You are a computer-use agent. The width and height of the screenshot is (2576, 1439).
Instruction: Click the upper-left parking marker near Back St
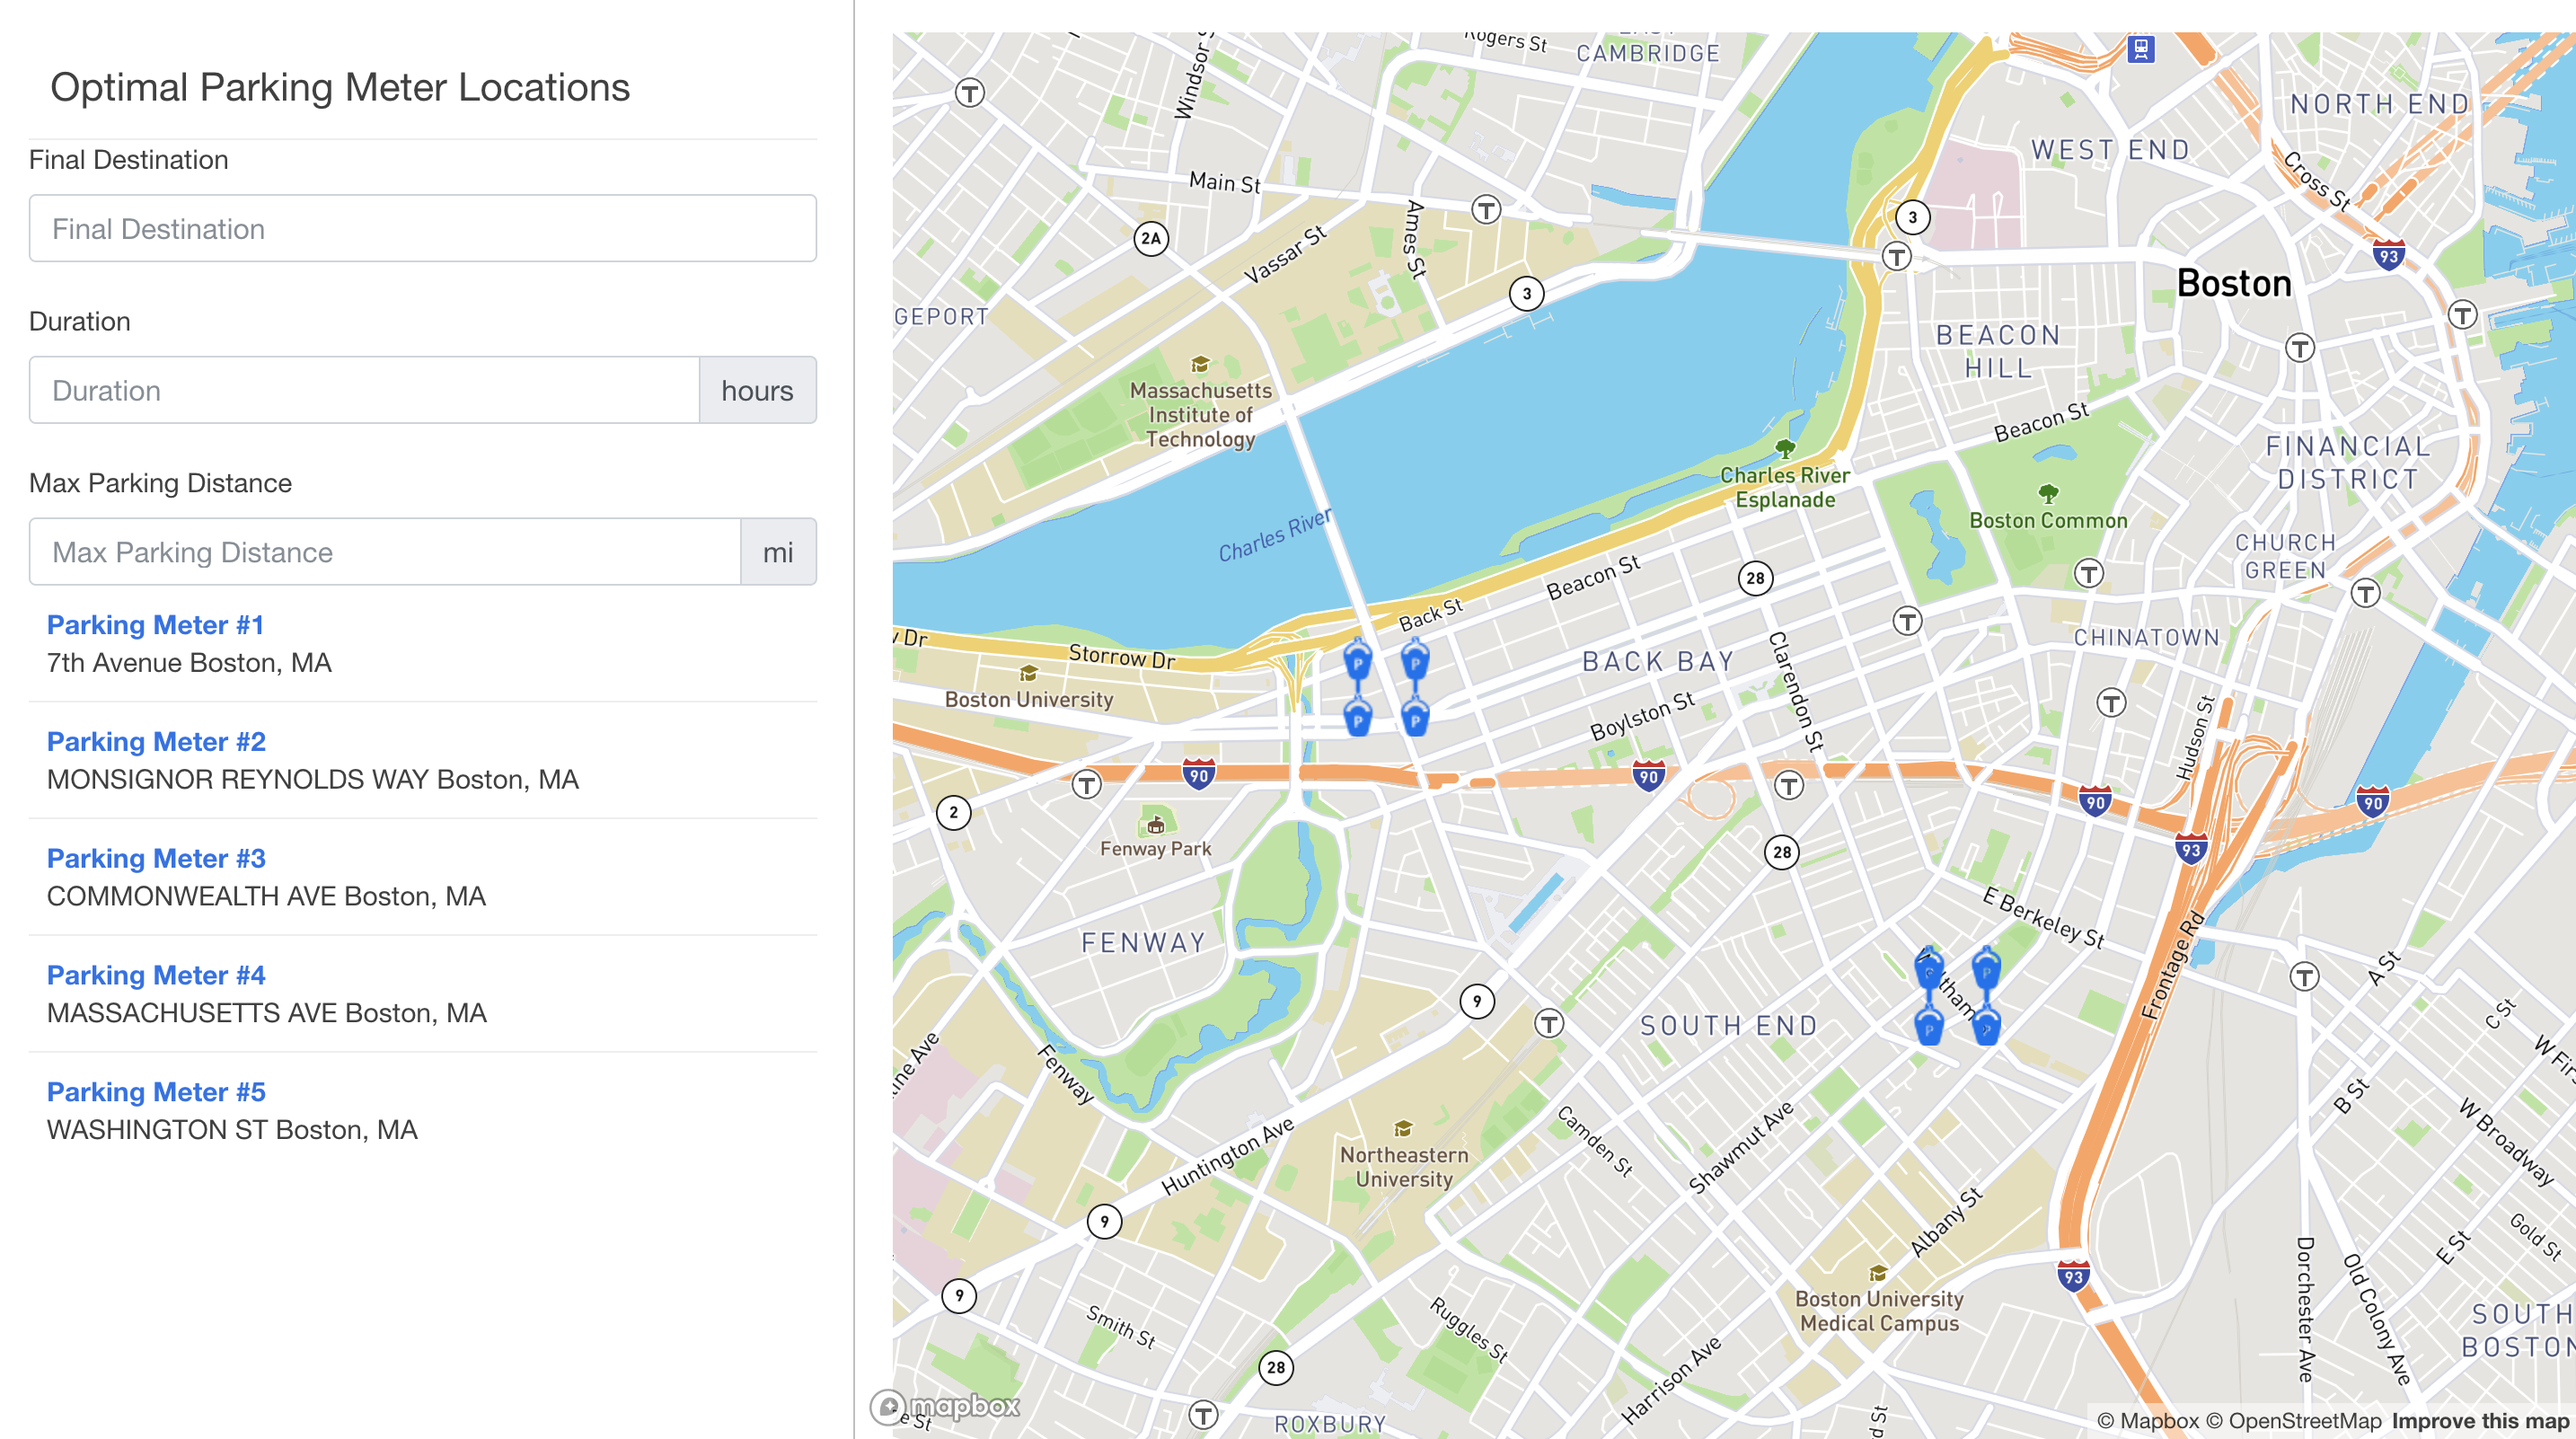(x=1357, y=662)
